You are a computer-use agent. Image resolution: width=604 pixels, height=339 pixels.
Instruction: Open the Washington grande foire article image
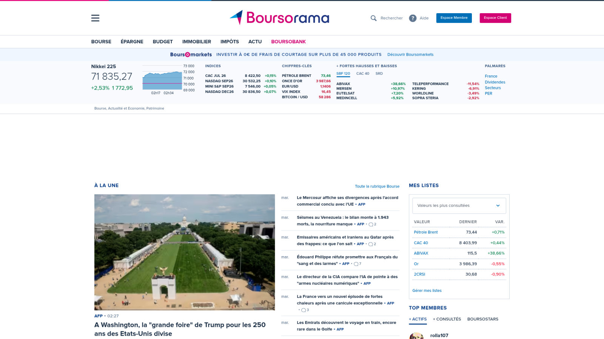(185, 252)
